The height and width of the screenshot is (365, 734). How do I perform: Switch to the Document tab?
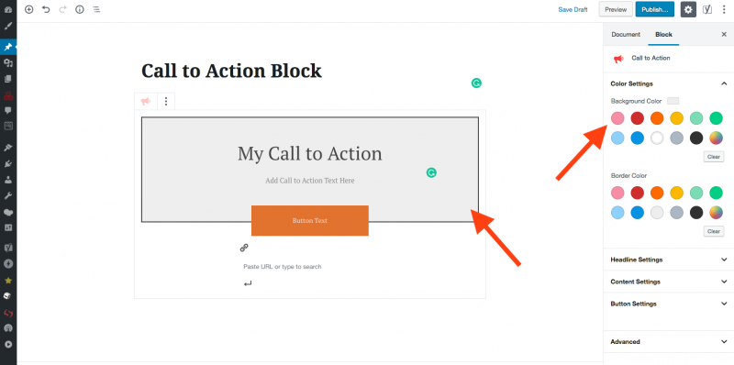coord(626,34)
